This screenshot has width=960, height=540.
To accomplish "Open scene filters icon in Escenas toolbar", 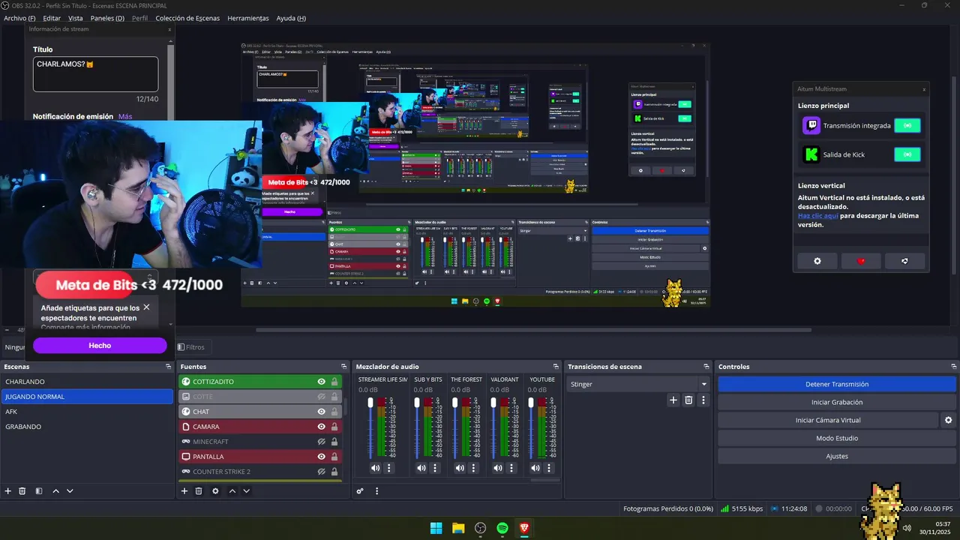I will point(38,491).
